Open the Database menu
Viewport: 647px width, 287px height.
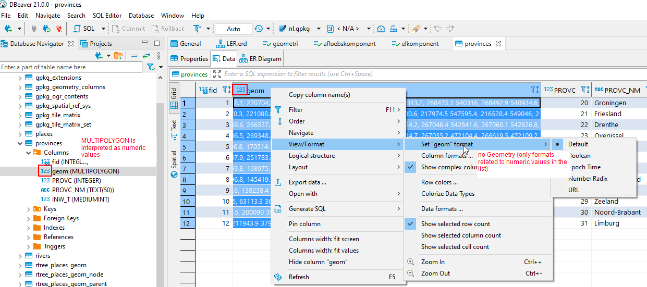141,16
